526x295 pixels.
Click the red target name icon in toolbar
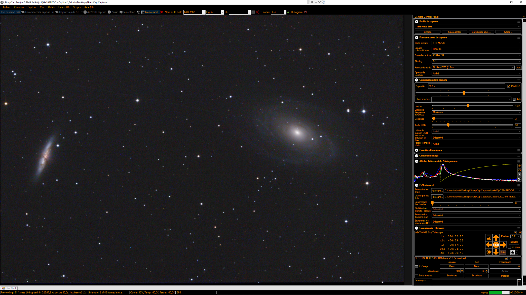pos(162,12)
